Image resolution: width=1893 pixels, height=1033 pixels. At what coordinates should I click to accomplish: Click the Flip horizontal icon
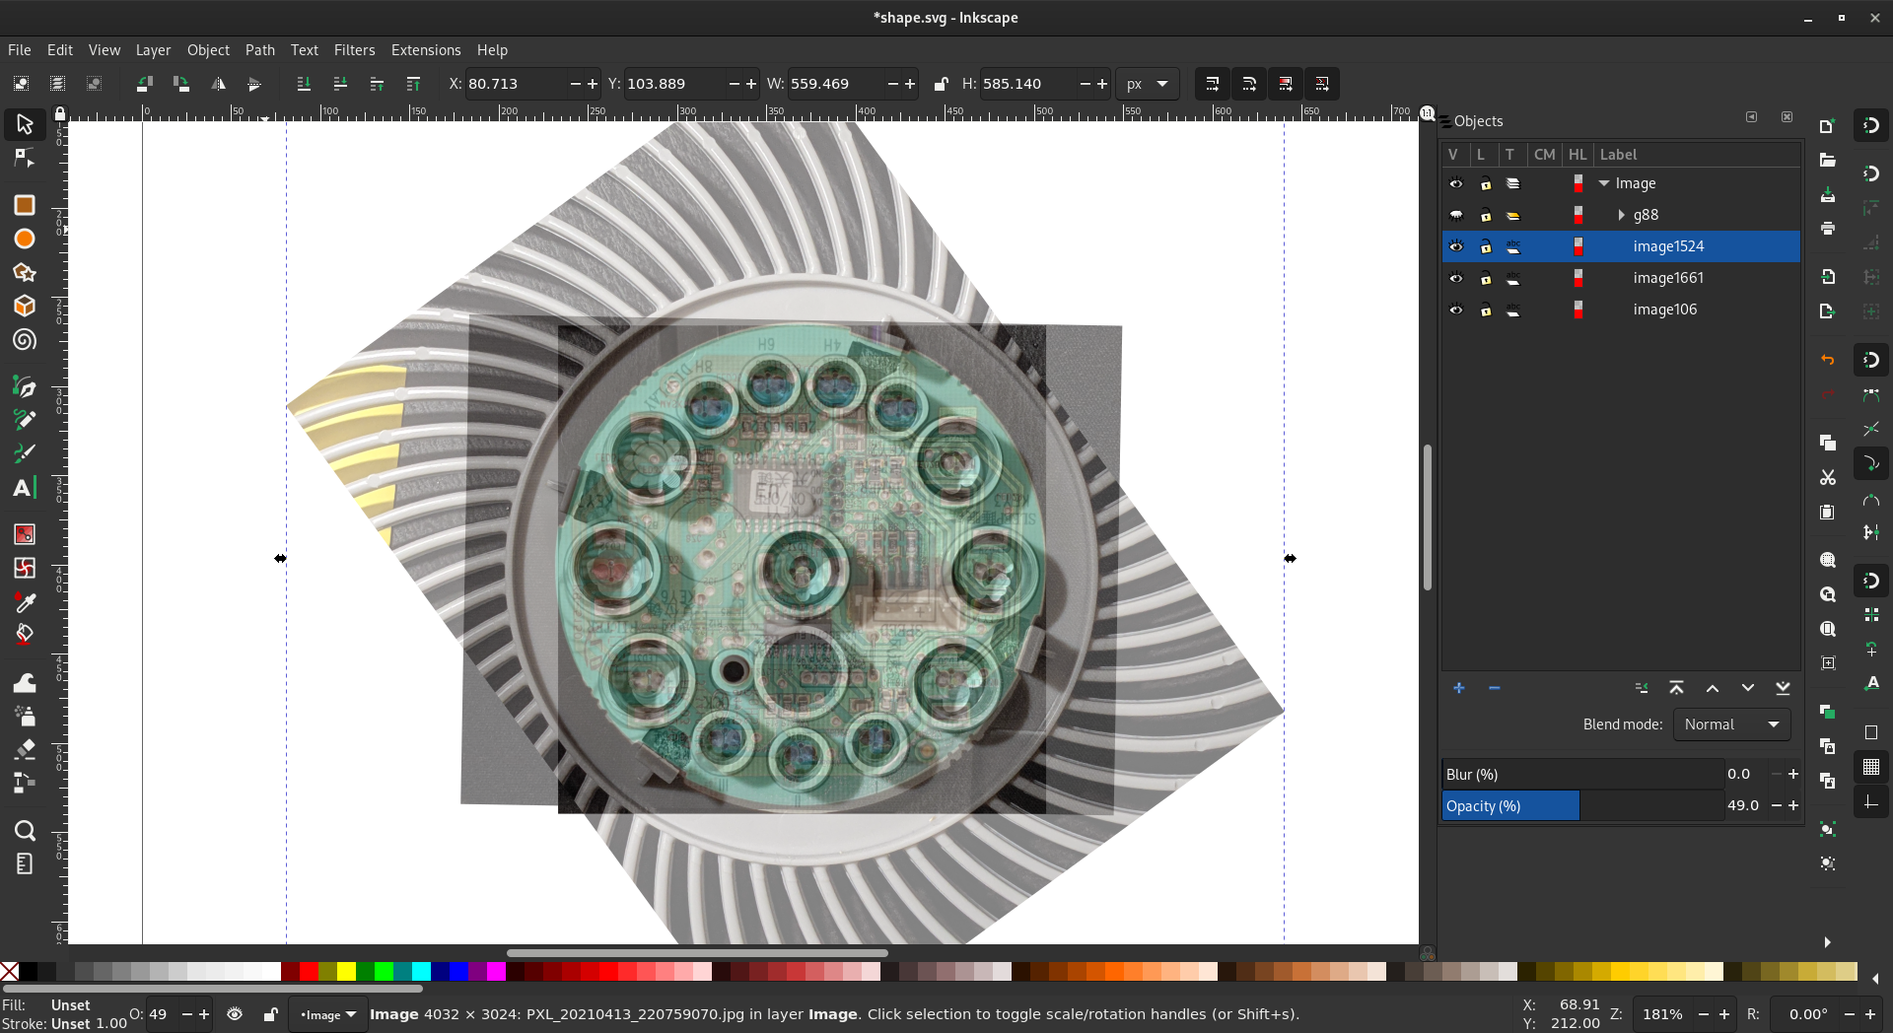(218, 84)
